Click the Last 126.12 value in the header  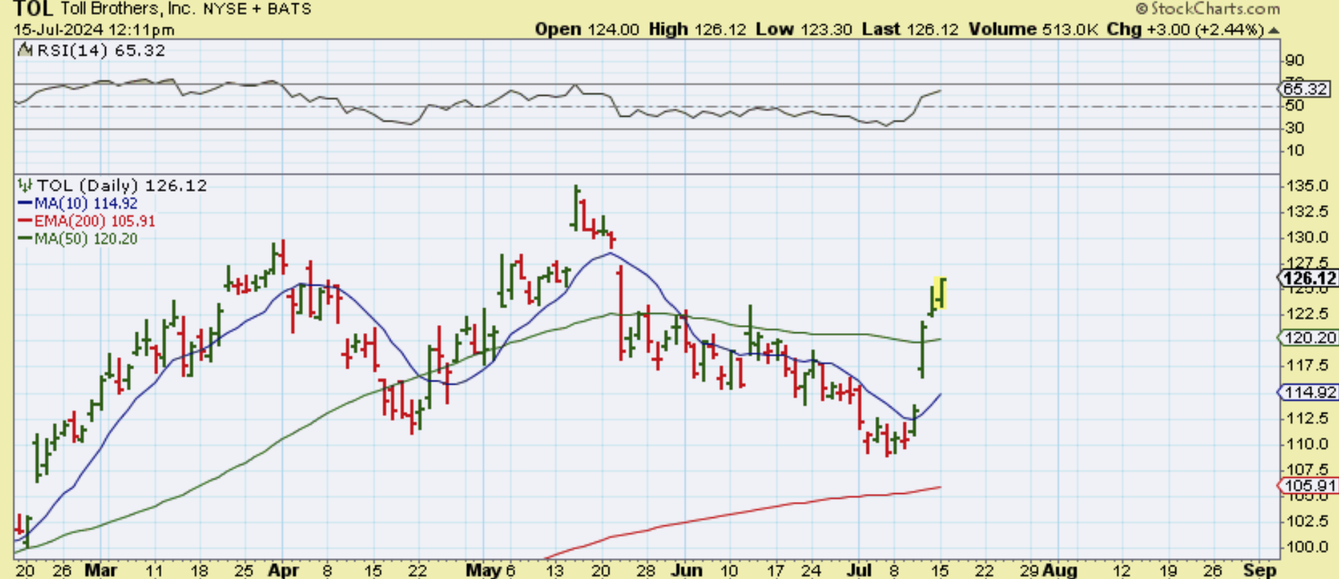(910, 29)
